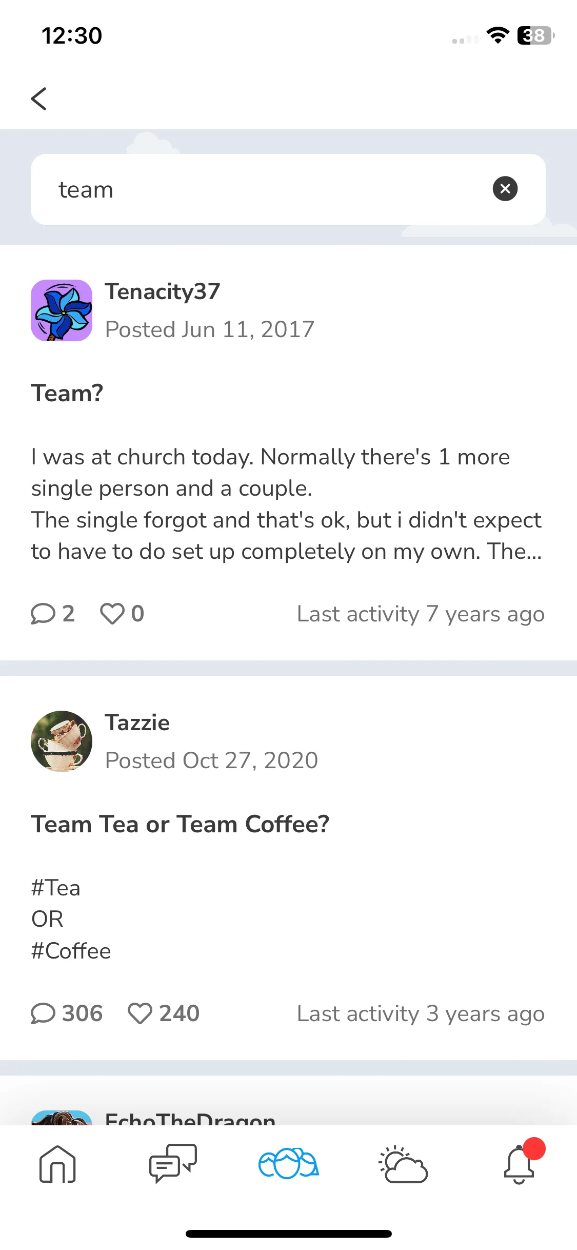This screenshot has height=1250, width=577.
Task: Go back using the left arrow
Action: click(39, 99)
